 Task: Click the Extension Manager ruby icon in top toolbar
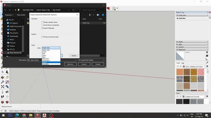[x=108, y=9]
